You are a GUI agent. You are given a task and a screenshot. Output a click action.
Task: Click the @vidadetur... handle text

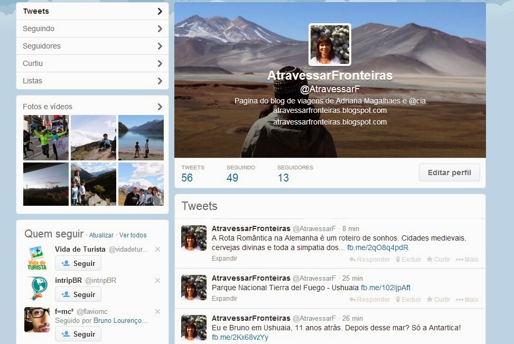click(x=128, y=250)
